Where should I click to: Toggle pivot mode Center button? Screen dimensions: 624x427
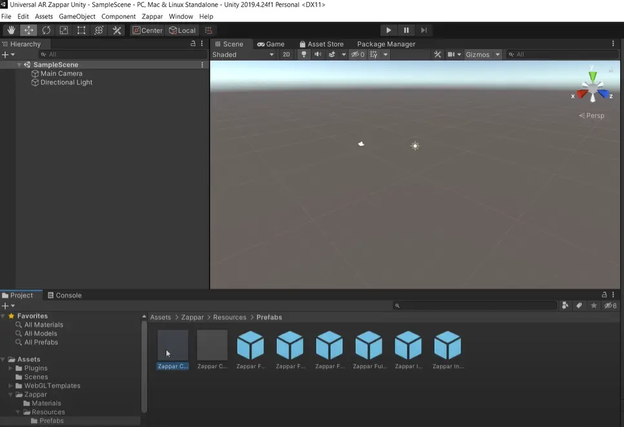pos(147,30)
